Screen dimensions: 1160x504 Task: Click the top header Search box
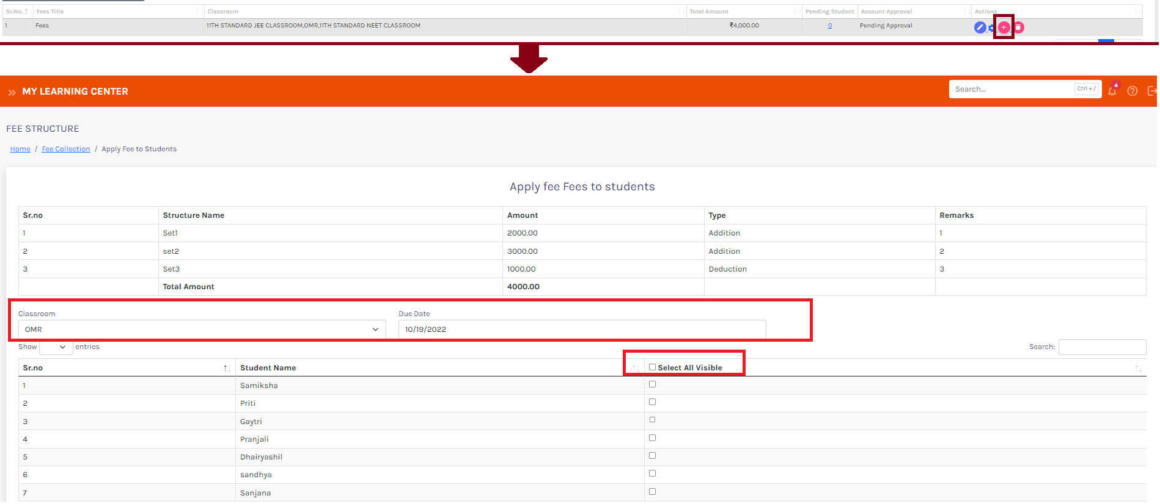click(1012, 89)
